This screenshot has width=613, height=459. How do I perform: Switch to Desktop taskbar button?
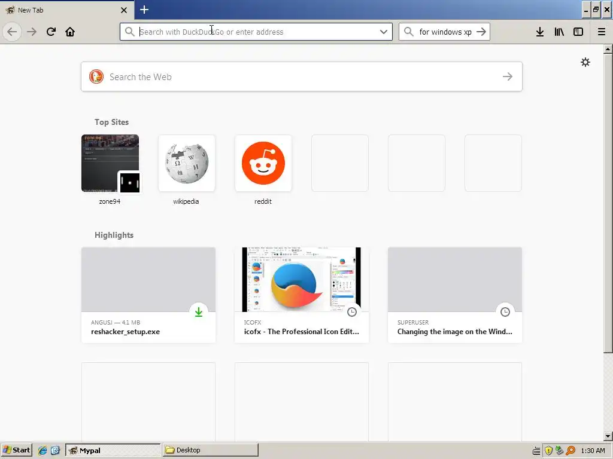pos(211,450)
